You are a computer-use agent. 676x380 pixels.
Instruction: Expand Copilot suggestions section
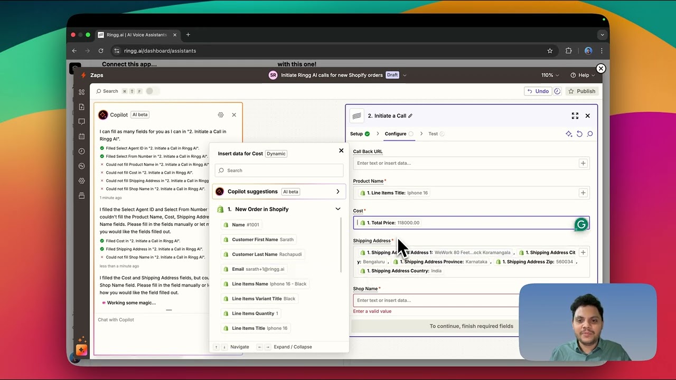pyautogui.click(x=279, y=192)
